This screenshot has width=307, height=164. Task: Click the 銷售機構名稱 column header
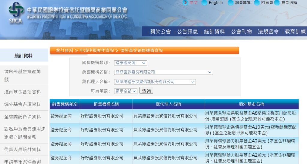point(106,104)
